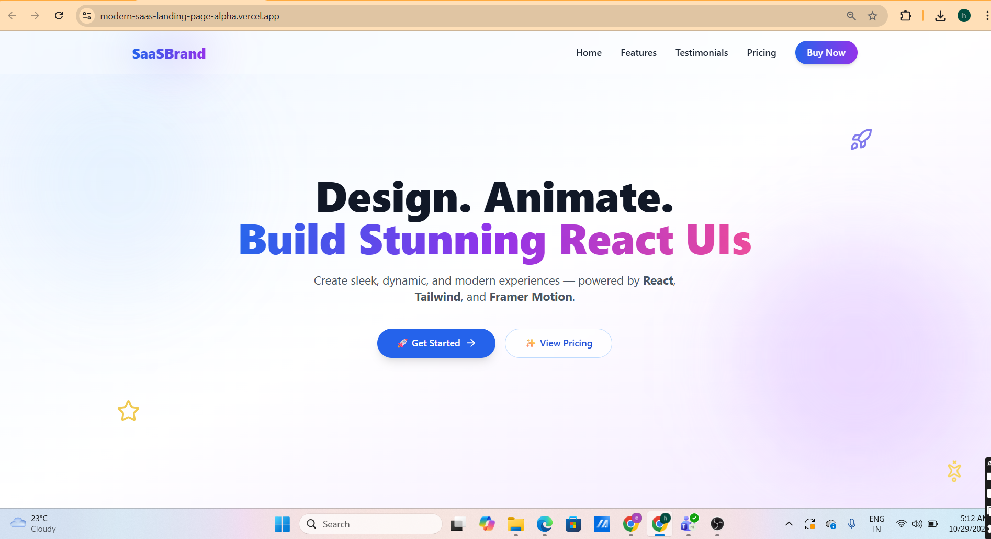Select Features in the navigation bar

click(x=638, y=52)
